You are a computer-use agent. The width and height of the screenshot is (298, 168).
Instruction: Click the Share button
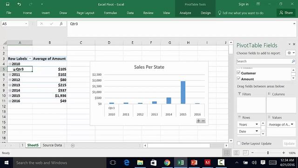click(286, 13)
